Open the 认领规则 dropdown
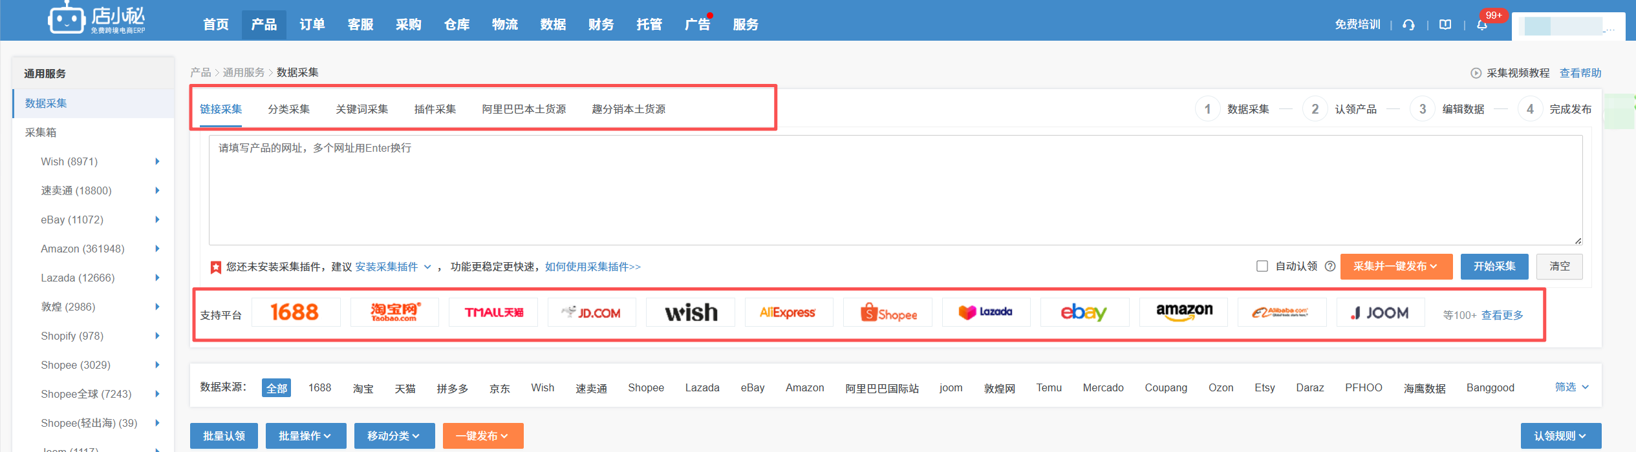 [1560, 436]
